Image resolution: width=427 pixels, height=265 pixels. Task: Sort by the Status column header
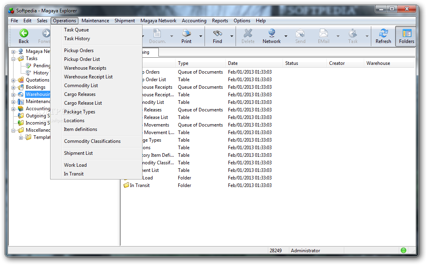coord(304,63)
